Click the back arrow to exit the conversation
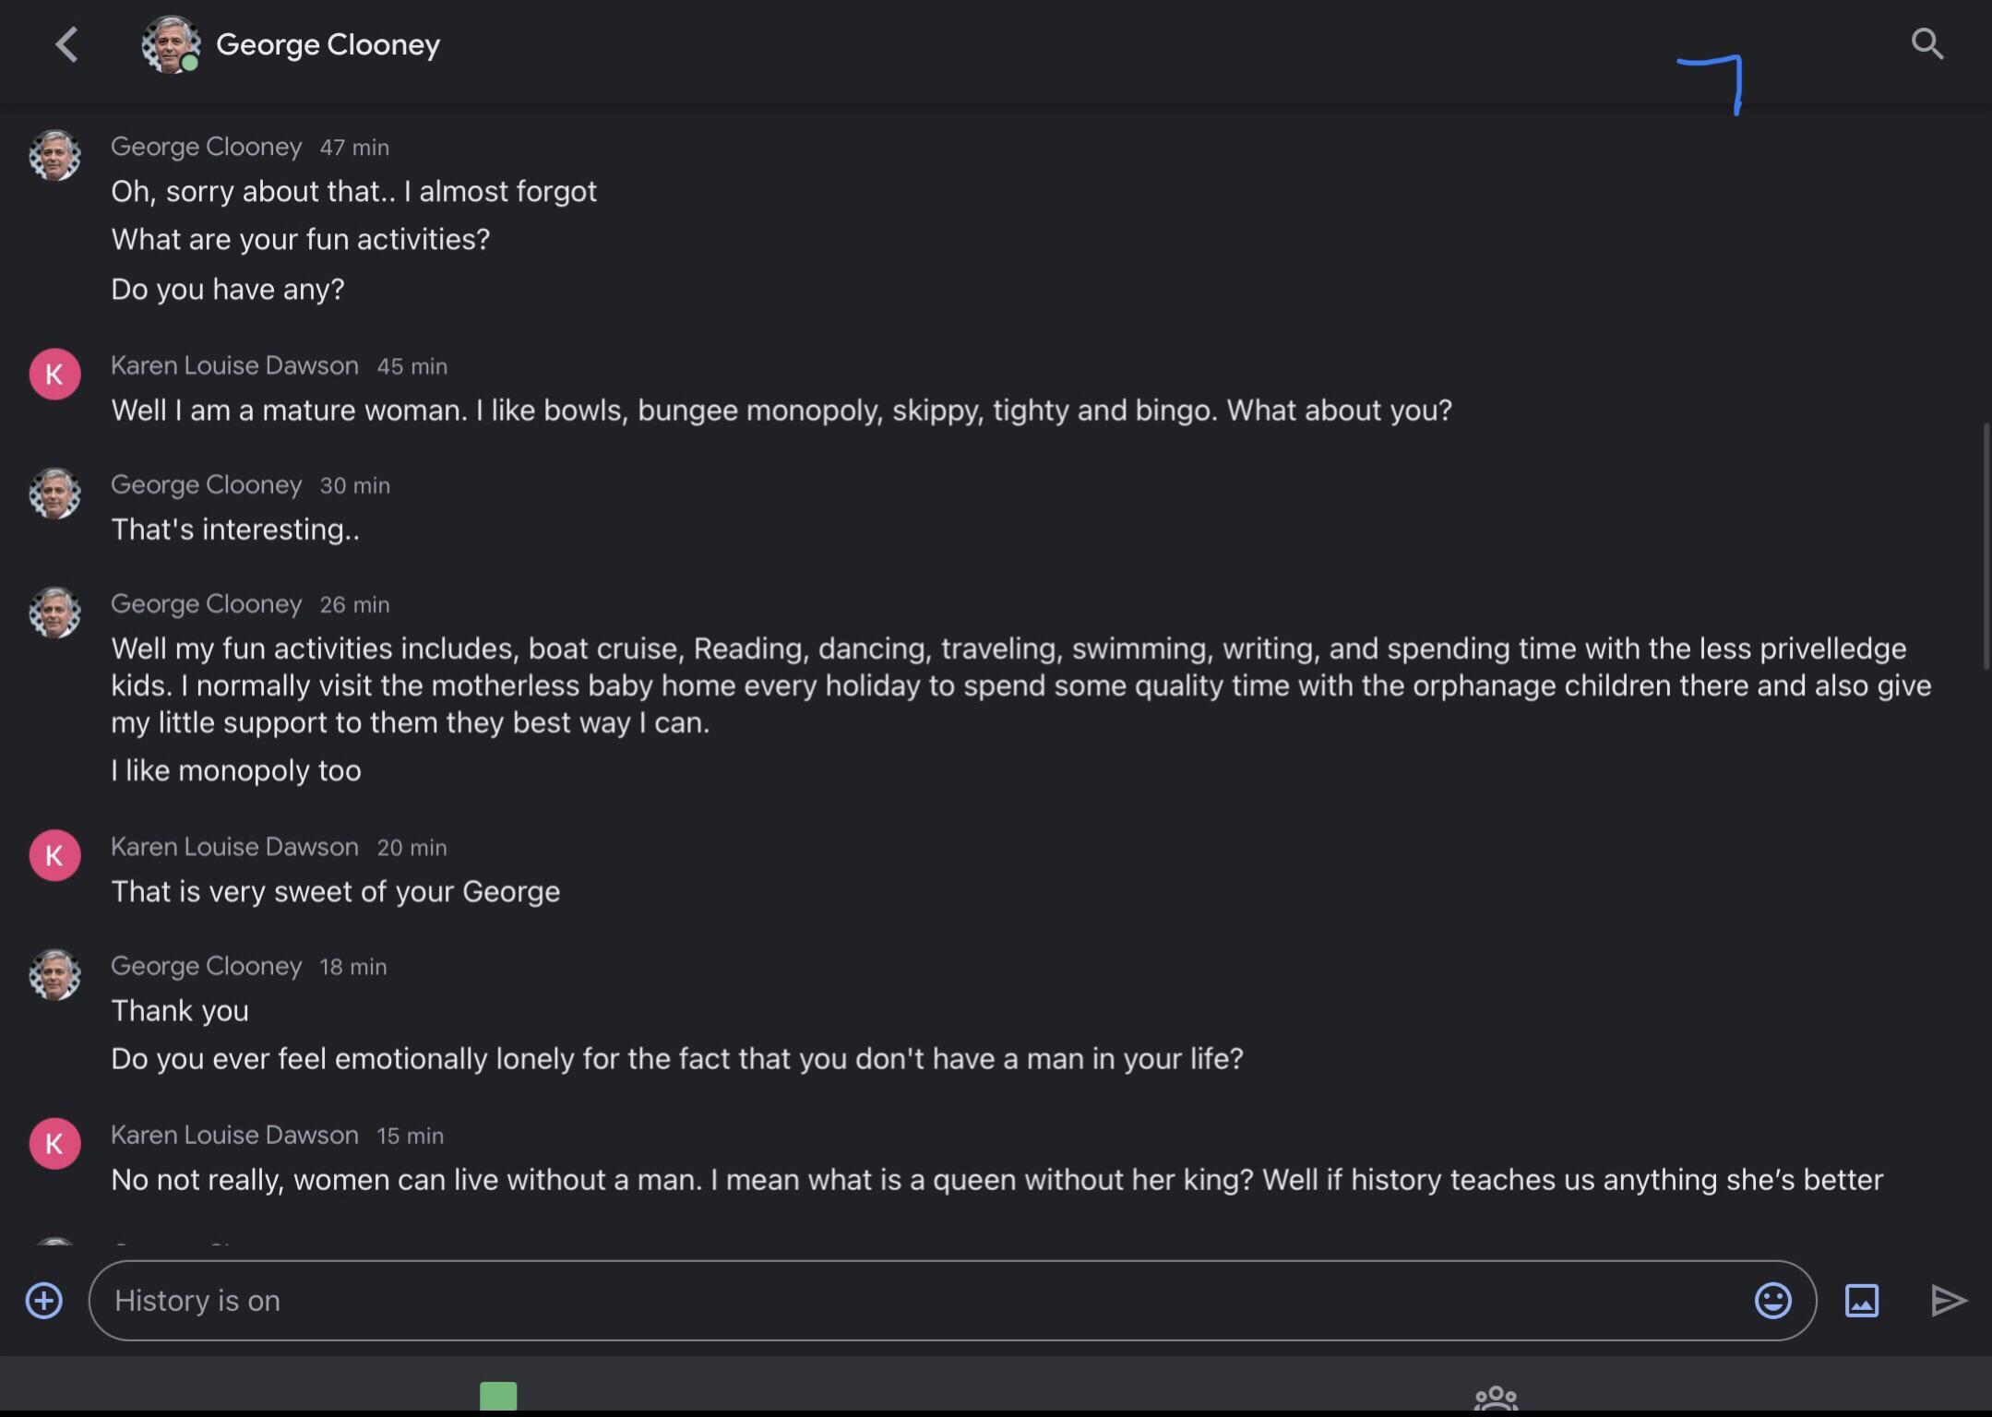This screenshot has width=1992, height=1417. [x=66, y=45]
